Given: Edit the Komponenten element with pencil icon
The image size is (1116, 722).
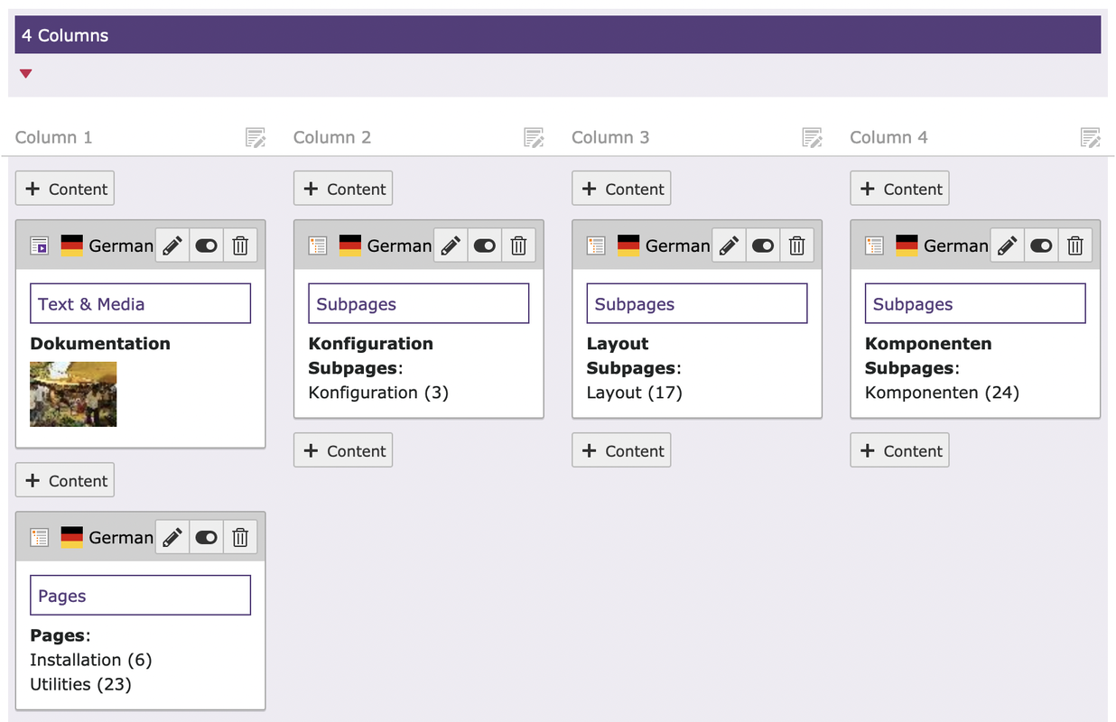Looking at the screenshot, I should [x=1008, y=245].
